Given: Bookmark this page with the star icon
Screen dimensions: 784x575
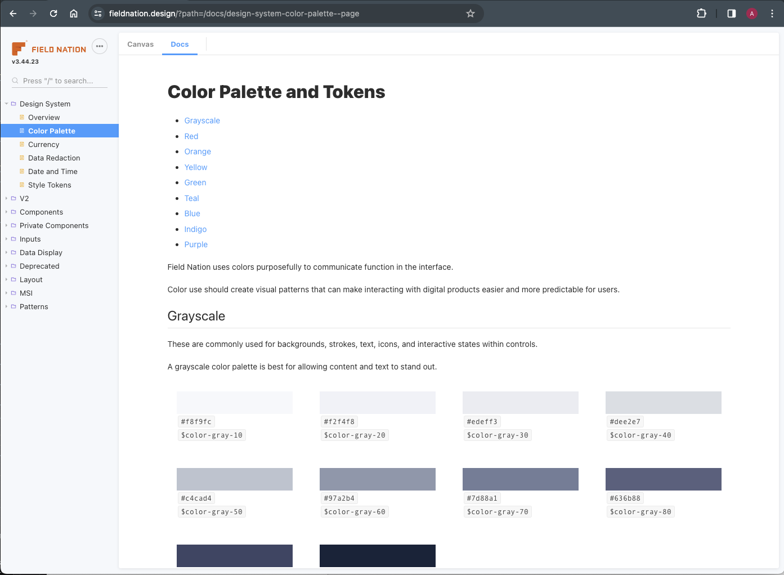Looking at the screenshot, I should click(471, 14).
